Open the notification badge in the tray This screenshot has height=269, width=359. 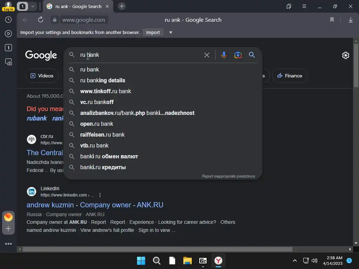[x=349, y=260]
